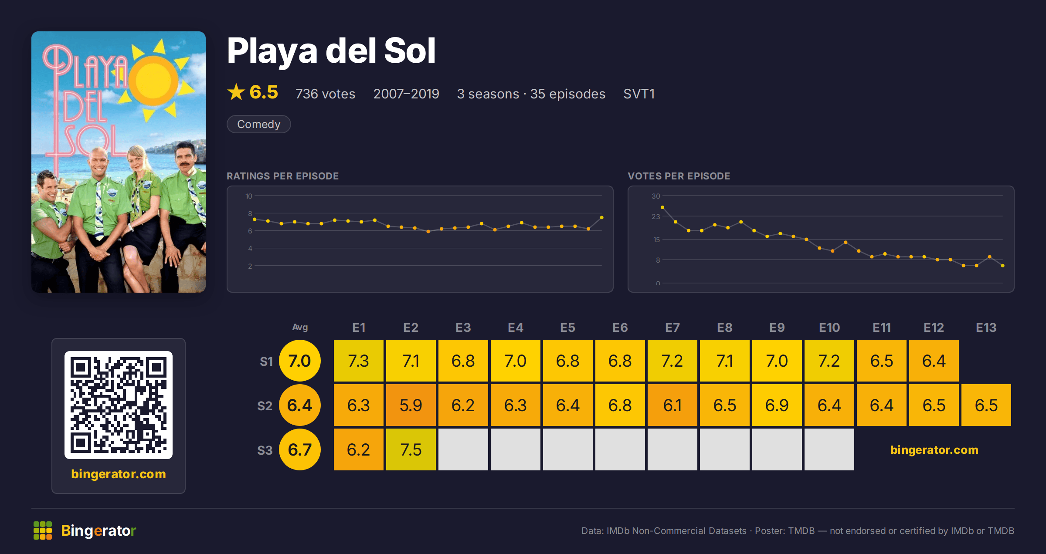
Task: Click the Bingerator grid logo icon
Action: tap(43, 530)
